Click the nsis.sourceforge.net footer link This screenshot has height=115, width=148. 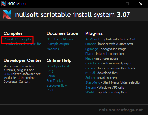121,110
